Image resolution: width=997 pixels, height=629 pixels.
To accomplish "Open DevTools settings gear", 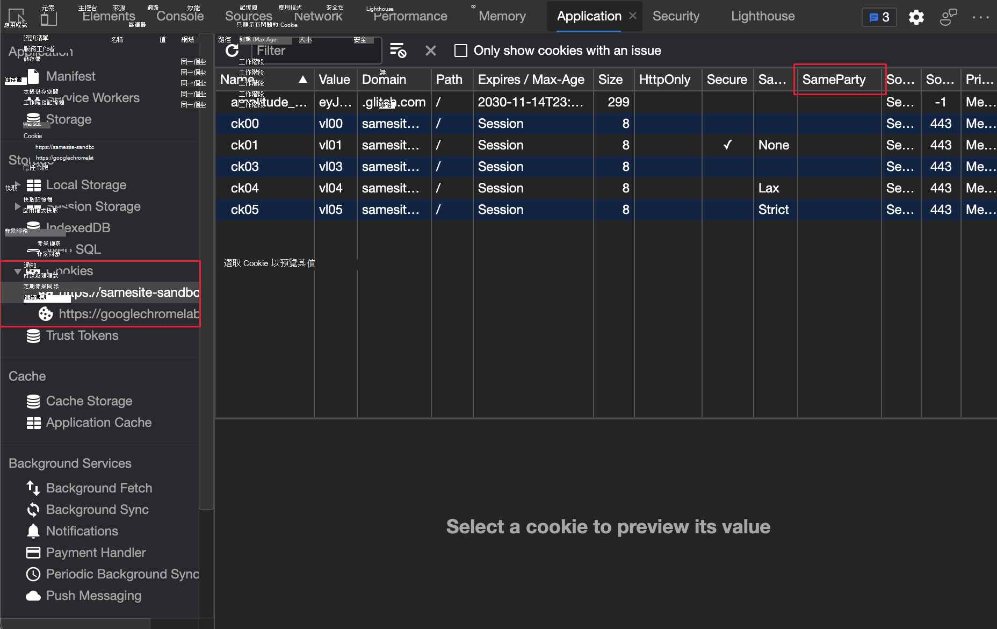I will point(916,17).
